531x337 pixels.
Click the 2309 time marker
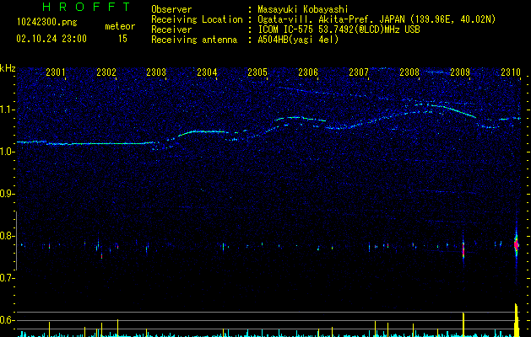(460, 72)
